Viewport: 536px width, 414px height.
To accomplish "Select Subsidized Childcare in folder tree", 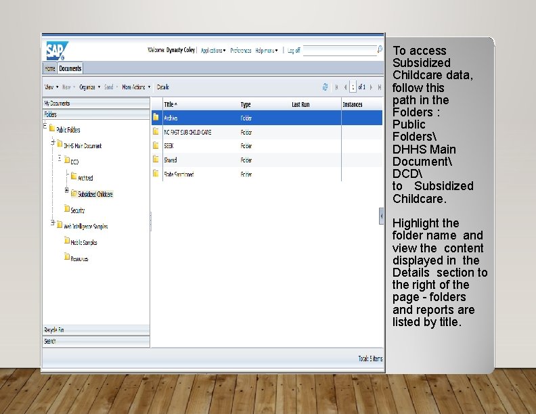I will click(x=95, y=194).
